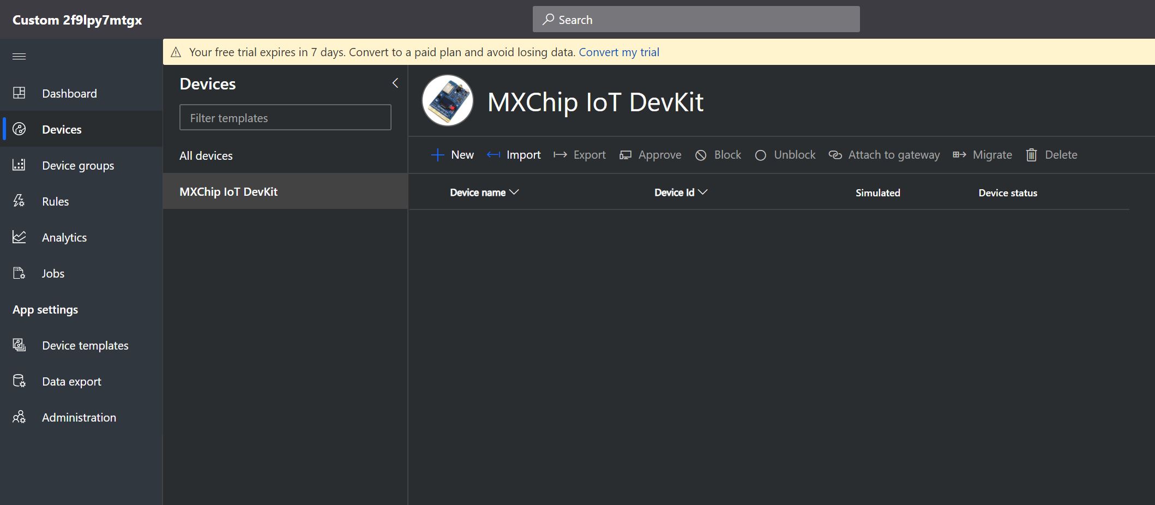This screenshot has height=505, width=1155.
Task: Toggle the hamburger navigation menu
Action: pos(19,57)
